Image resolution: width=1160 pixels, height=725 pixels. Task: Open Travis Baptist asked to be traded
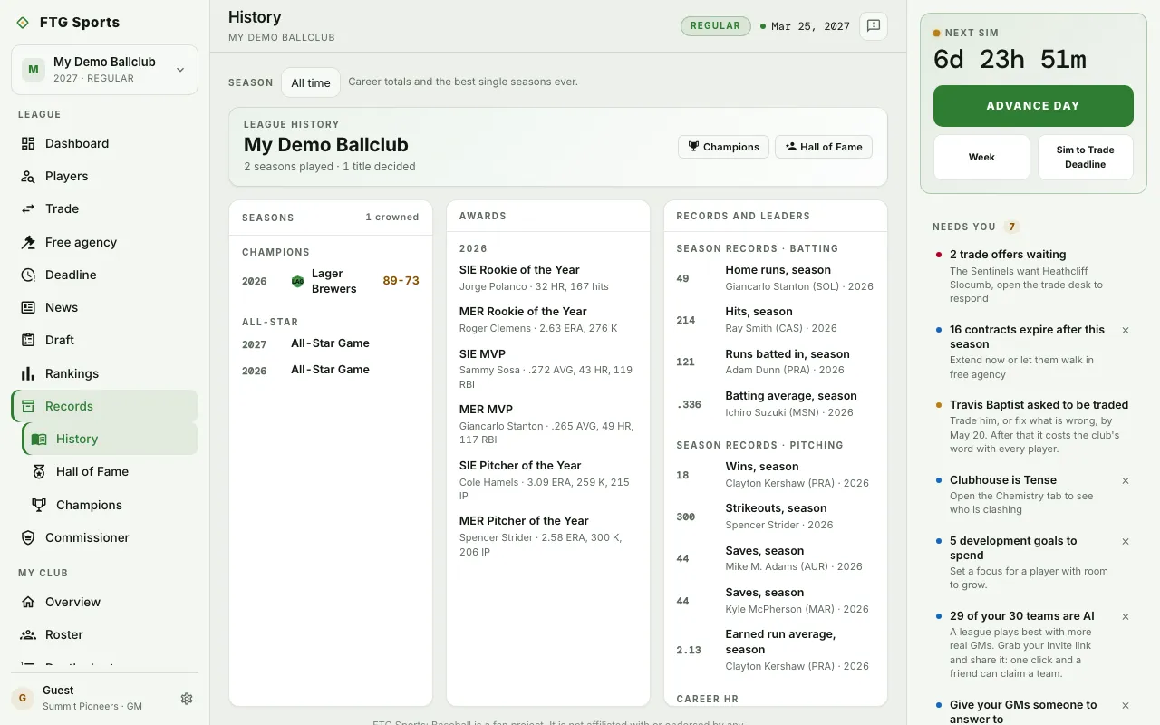pyautogui.click(x=1033, y=427)
